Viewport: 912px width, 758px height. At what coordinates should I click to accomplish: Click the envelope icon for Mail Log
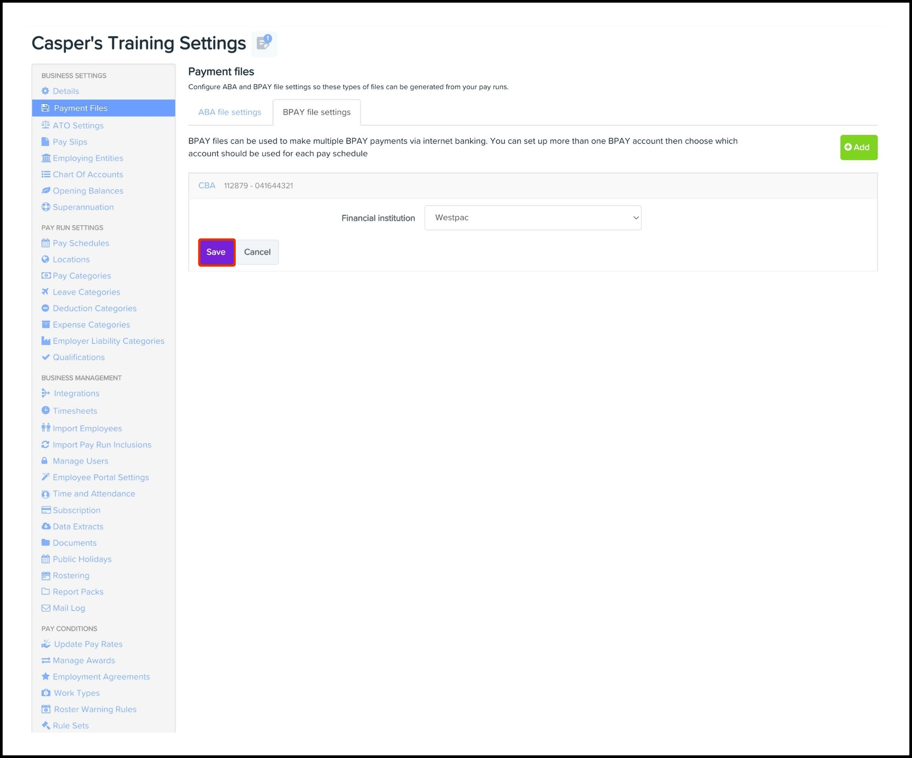(x=46, y=608)
